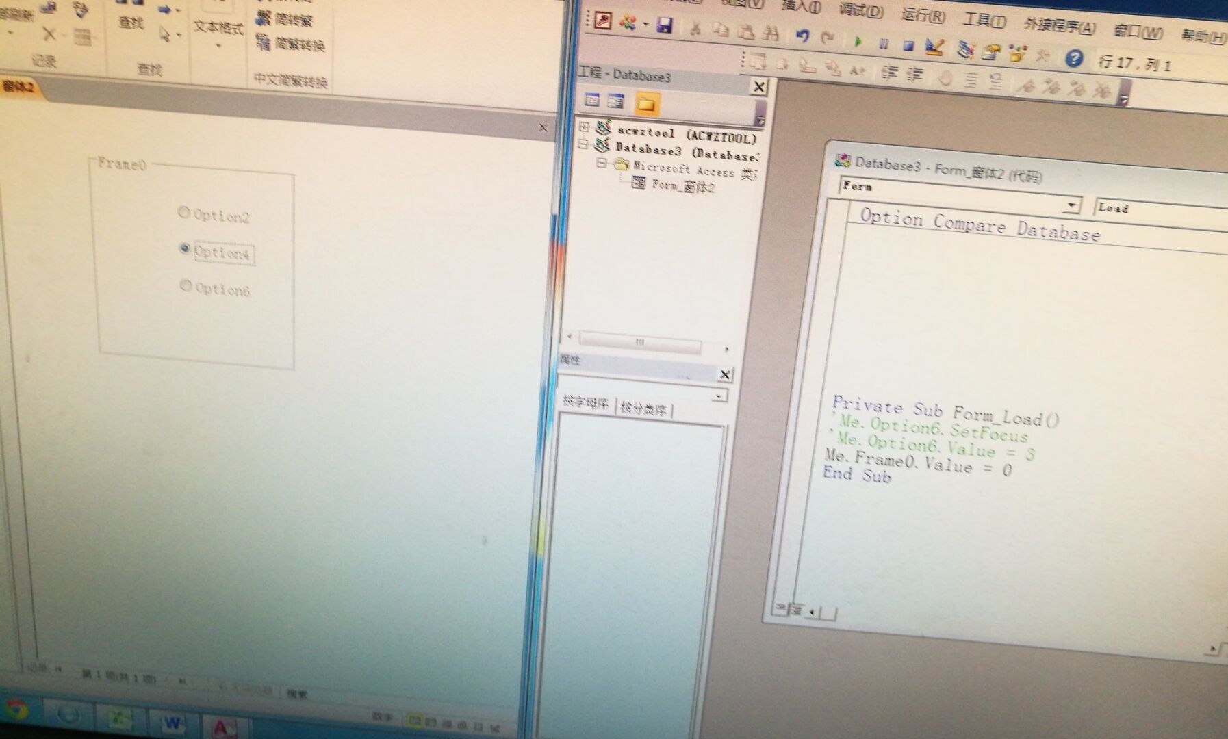Image resolution: width=1228 pixels, height=739 pixels.
Task: Close the 窗体2 form document
Action: (x=543, y=127)
